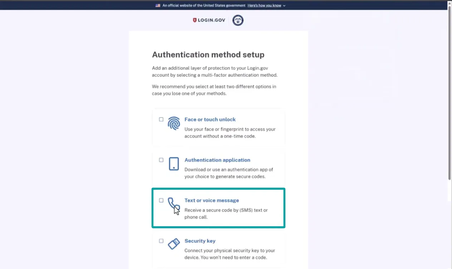Screen dimensions: 452x269
Task: Click the round agency seal icon
Action: pyautogui.click(x=238, y=20)
